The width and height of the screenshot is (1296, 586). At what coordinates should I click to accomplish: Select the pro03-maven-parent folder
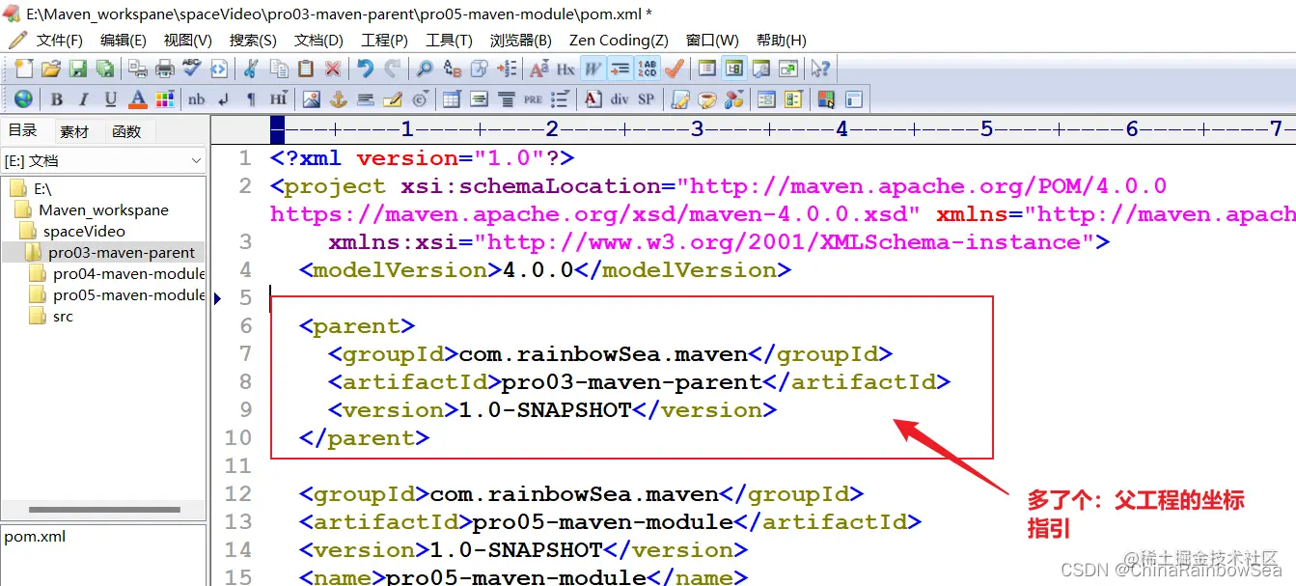coord(122,253)
